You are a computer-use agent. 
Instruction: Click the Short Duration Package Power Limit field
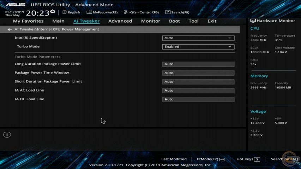(198, 82)
